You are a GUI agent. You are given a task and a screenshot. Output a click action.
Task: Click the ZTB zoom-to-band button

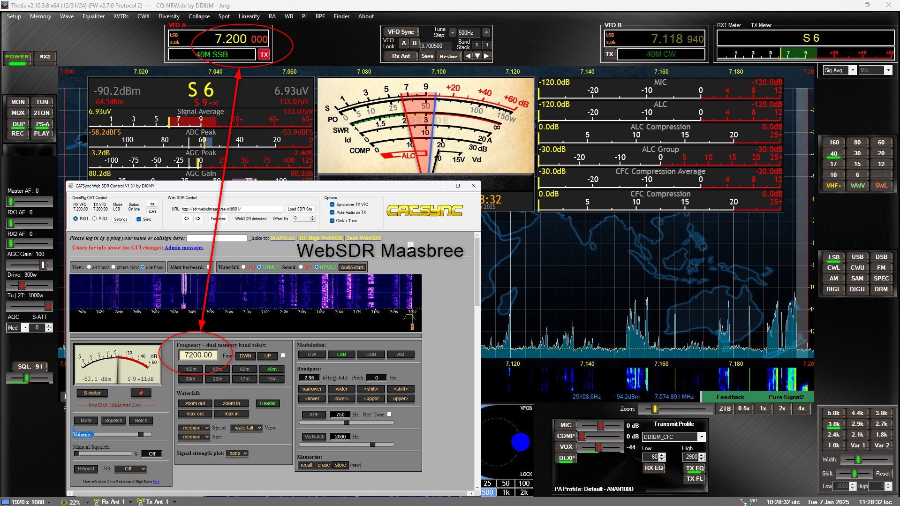[x=725, y=408]
